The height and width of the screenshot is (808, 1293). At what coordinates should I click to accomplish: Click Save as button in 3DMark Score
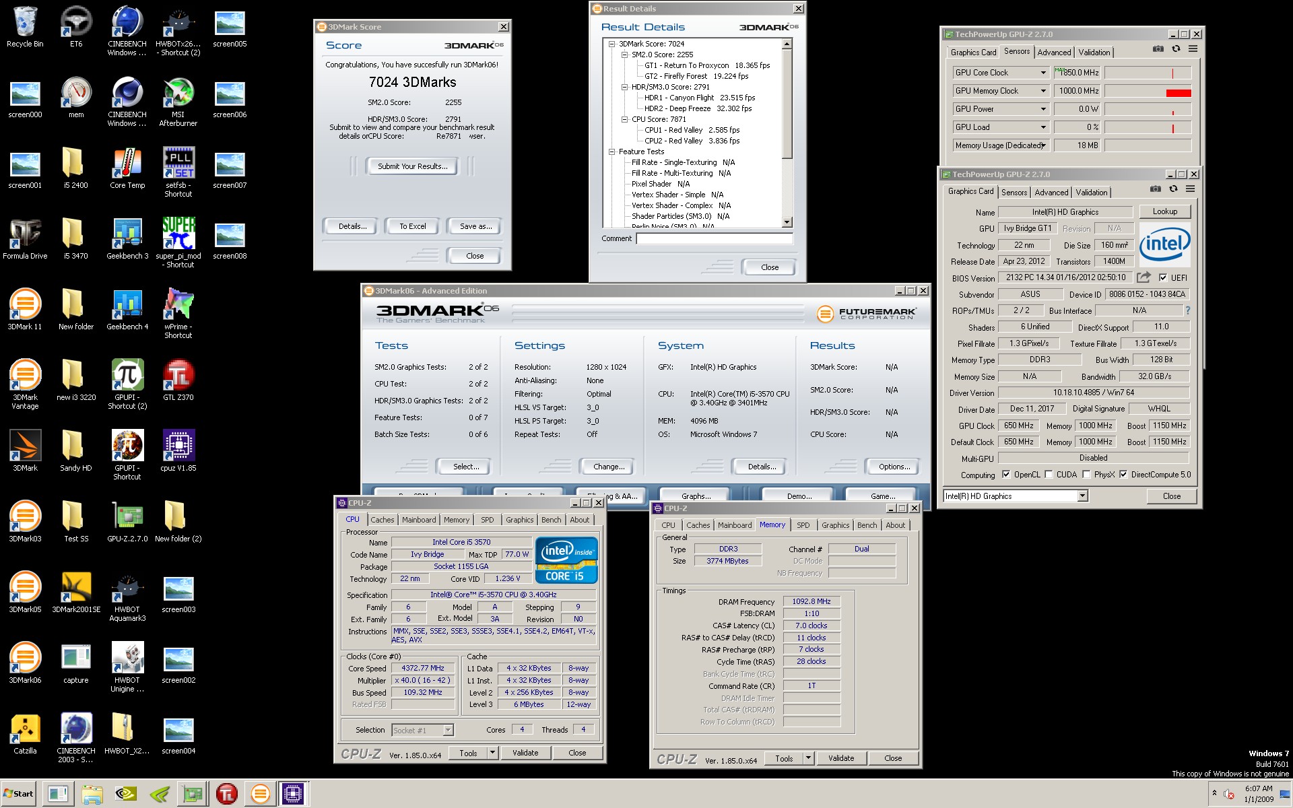475,226
